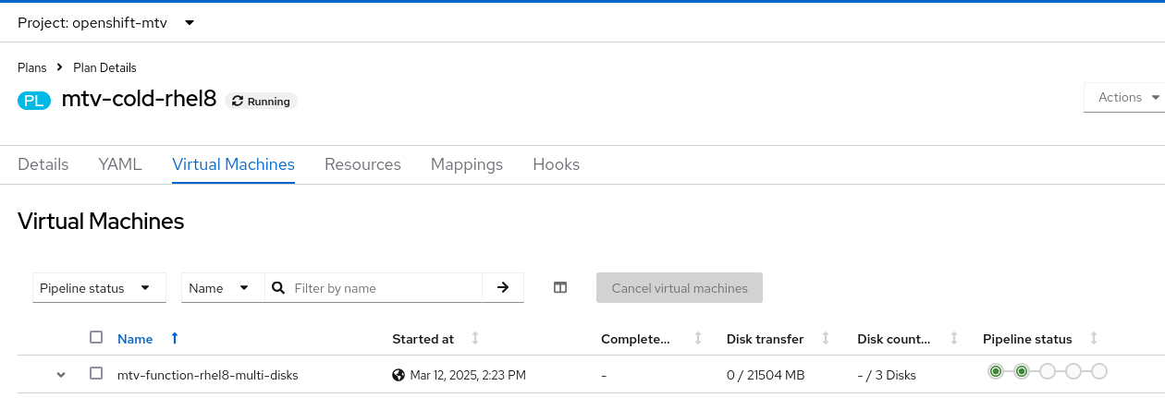
Task: Click the manage columns icon
Action: point(560,288)
